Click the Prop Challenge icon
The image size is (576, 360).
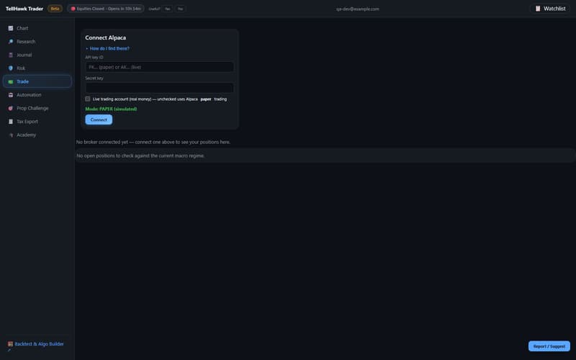point(11,109)
